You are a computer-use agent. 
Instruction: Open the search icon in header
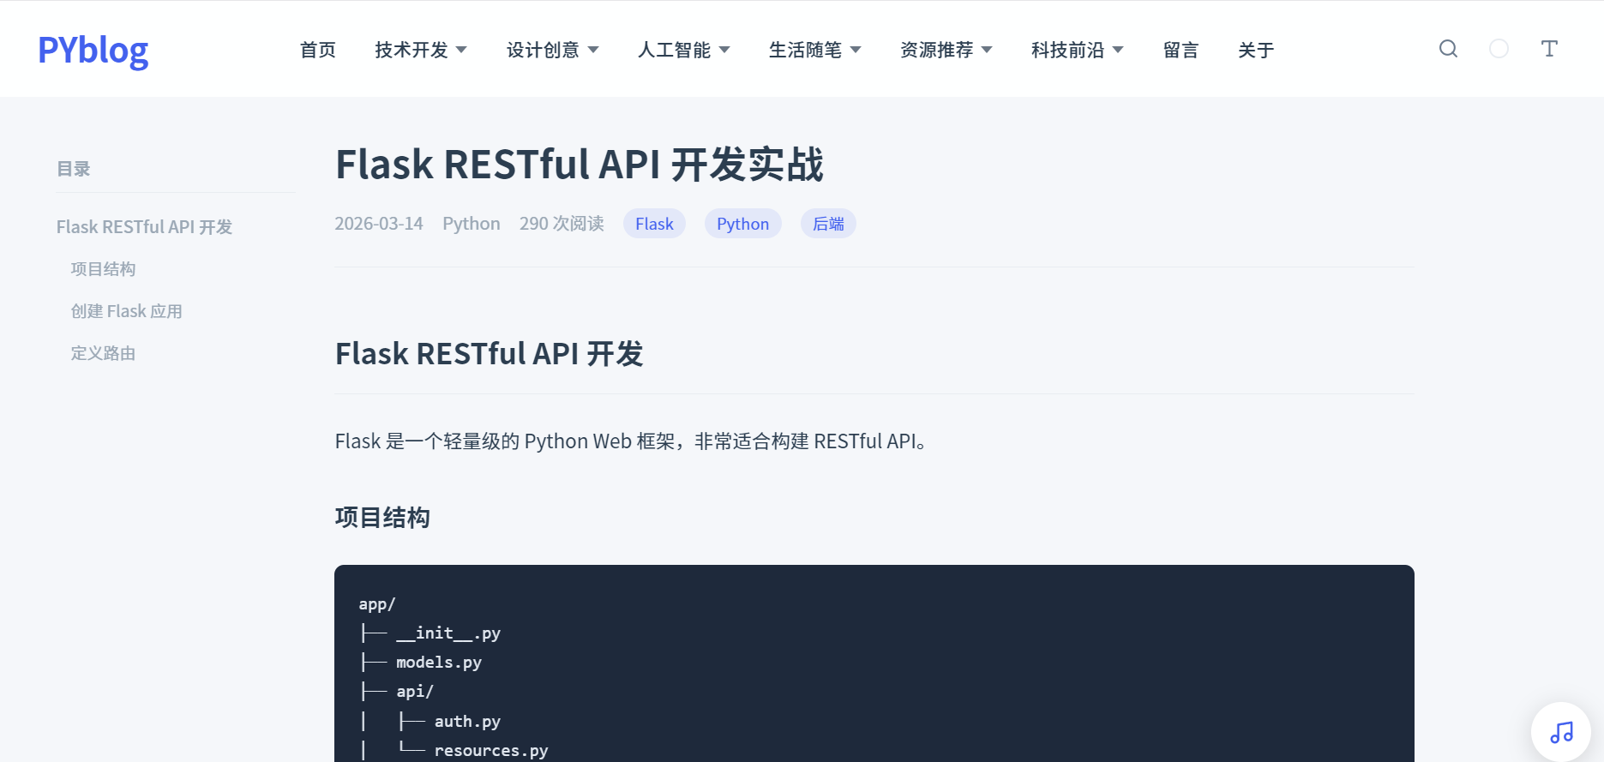(1448, 49)
